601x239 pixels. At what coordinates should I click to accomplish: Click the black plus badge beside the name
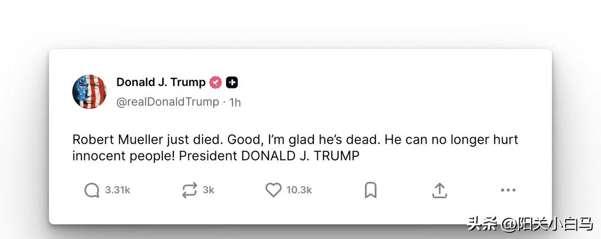tap(232, 83)
